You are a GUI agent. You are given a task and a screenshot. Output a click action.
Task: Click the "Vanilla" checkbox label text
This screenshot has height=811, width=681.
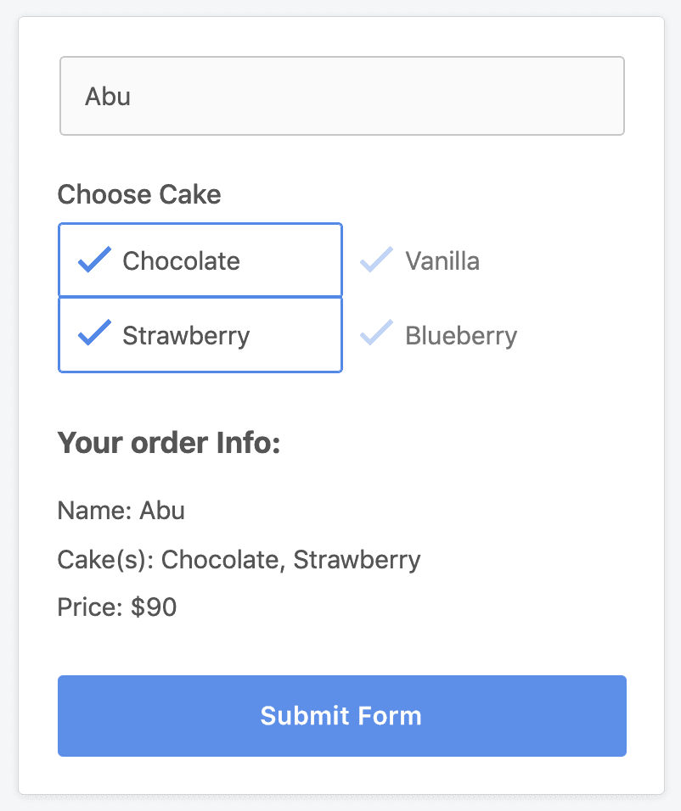coord(442,260)
